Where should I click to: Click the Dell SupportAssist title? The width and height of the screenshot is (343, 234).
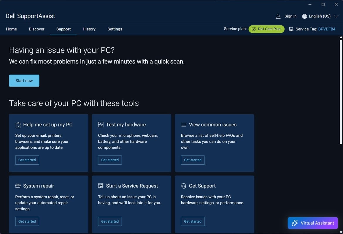(30, 16)
